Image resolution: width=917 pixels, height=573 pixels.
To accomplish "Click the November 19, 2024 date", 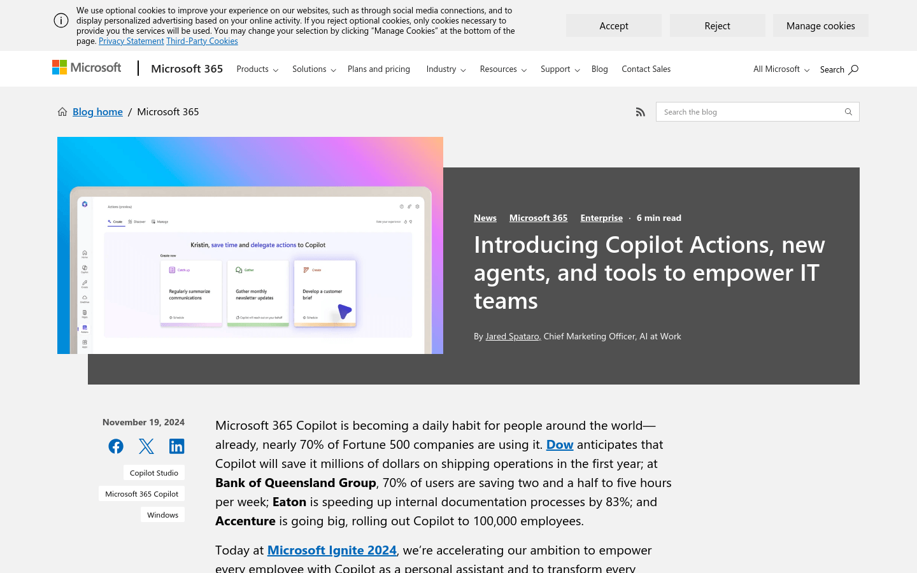I will [x=143, y=422].
